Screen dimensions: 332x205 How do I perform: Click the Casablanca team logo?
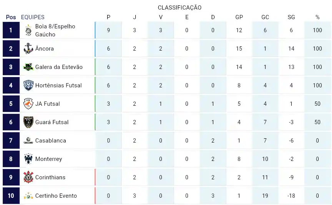pyautogui.click(x=28, y=140)
